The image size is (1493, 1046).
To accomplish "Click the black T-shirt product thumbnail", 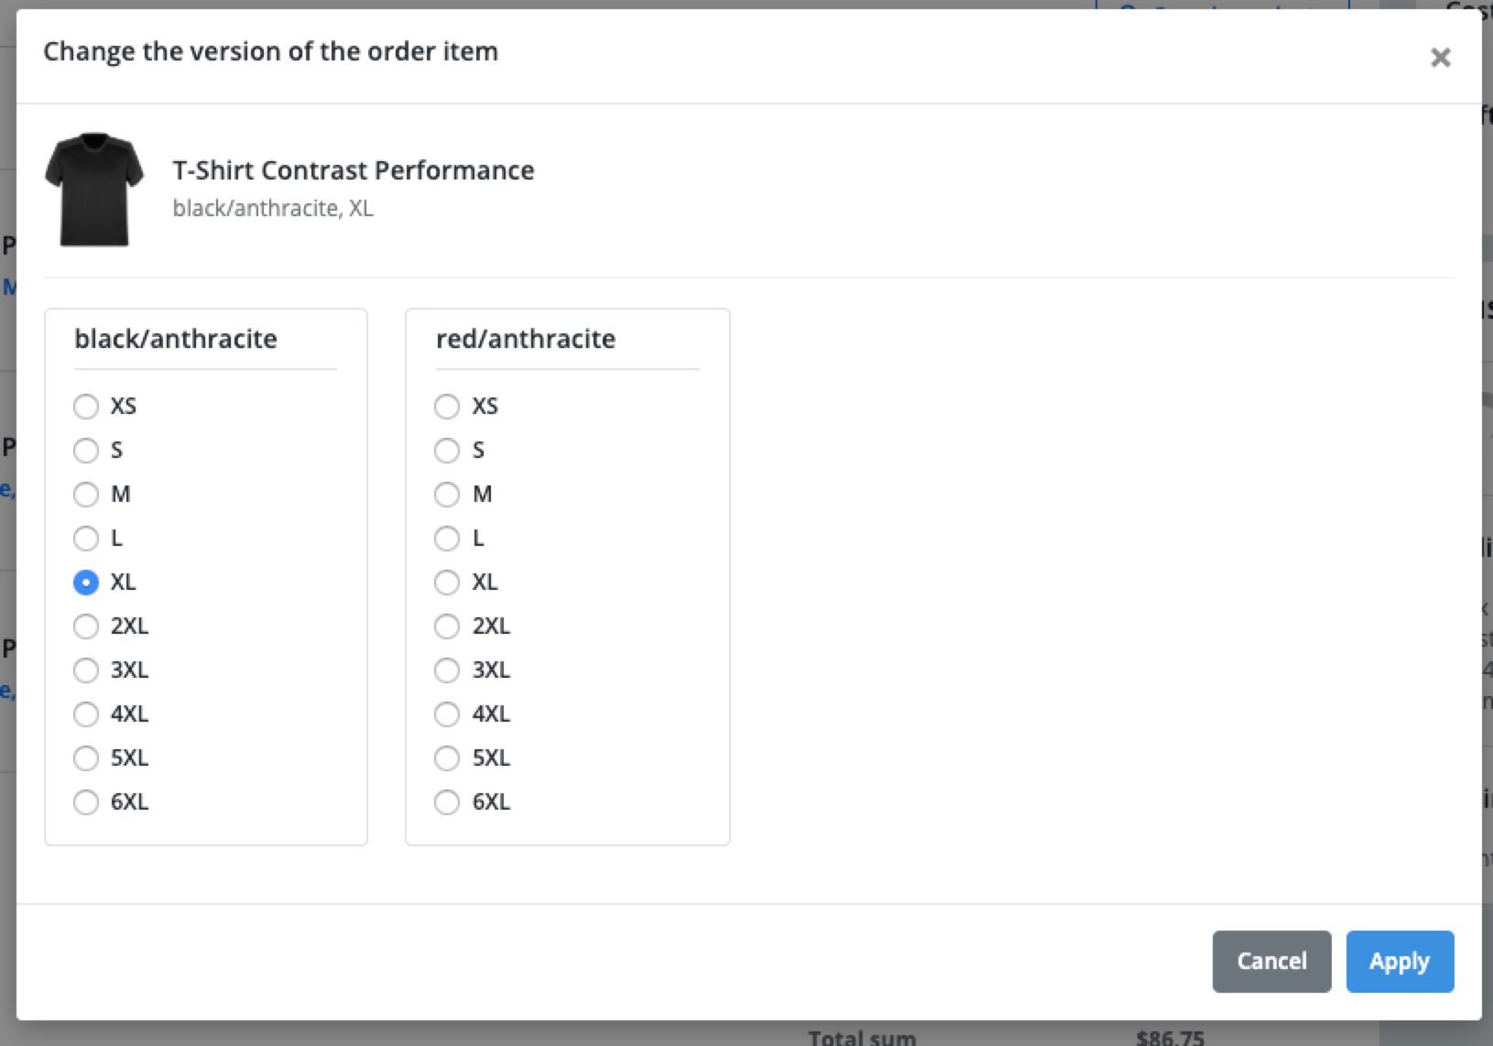I will [94, 190].
